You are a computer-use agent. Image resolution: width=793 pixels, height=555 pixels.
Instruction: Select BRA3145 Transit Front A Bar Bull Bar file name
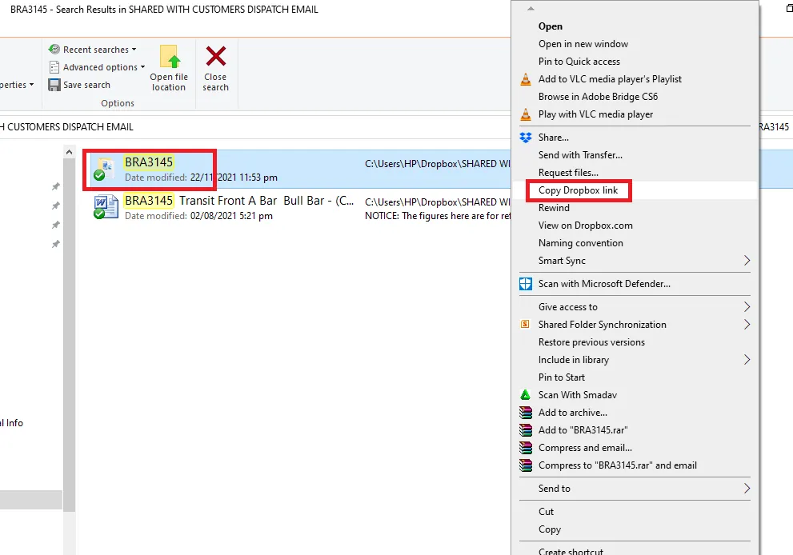coord(239,201)
